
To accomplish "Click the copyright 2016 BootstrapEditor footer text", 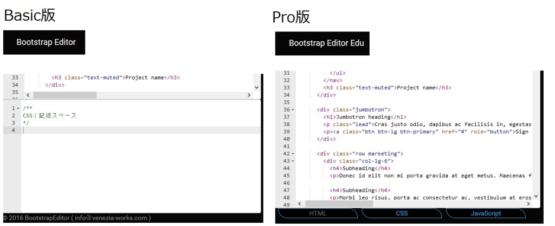I will pyautogui.click(x=77, y=218).
